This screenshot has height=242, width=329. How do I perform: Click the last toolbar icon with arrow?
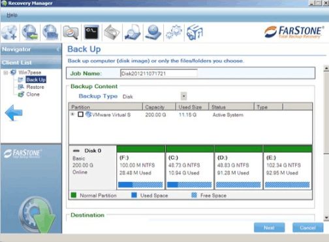click(x=195, y=33)
